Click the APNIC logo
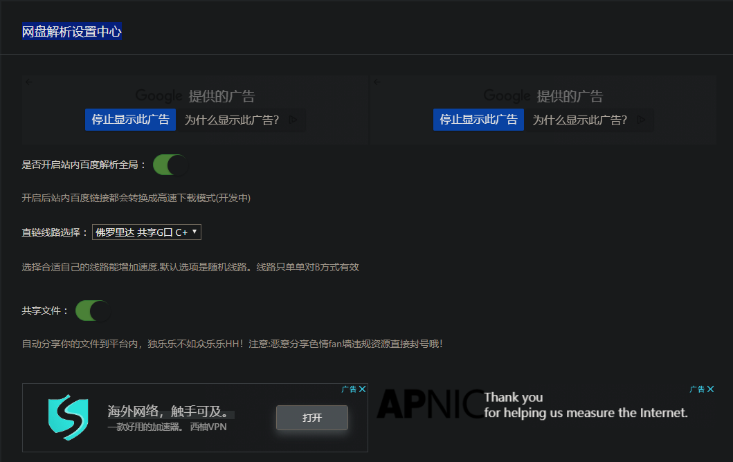 [x=430, y=404]
